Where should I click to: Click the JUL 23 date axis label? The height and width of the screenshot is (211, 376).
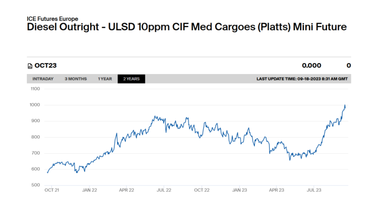[314, 190]
